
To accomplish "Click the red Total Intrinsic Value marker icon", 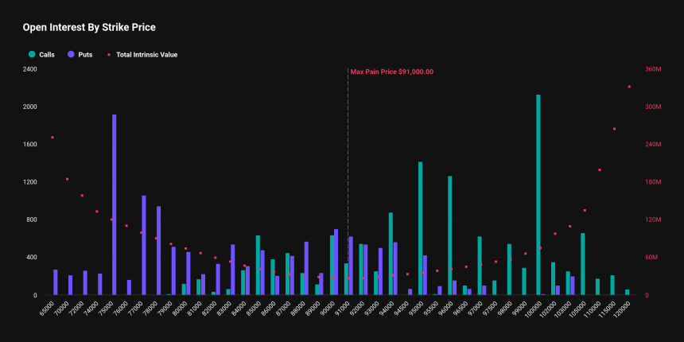I will [109, 55].
